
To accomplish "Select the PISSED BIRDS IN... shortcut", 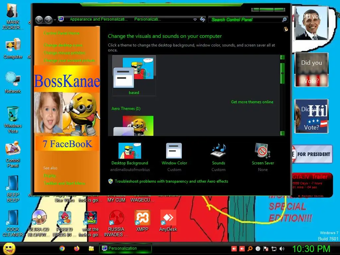I will tap(64, 223).
